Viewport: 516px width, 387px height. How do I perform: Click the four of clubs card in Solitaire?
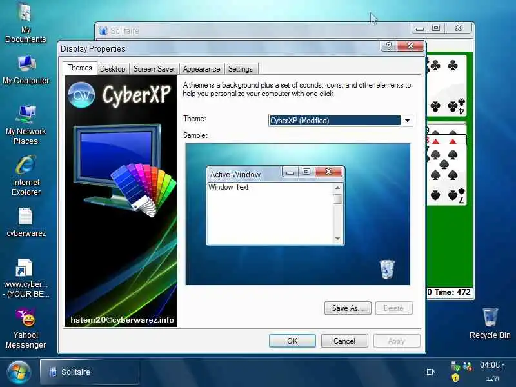point(446,86)
